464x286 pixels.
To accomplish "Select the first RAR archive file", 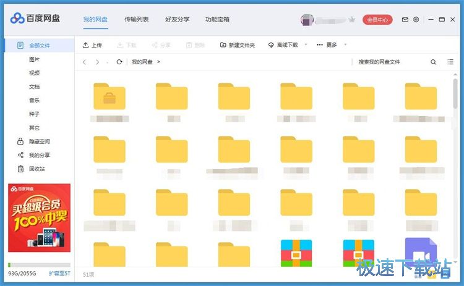I will pyautogui.click(x=296, y=253).
